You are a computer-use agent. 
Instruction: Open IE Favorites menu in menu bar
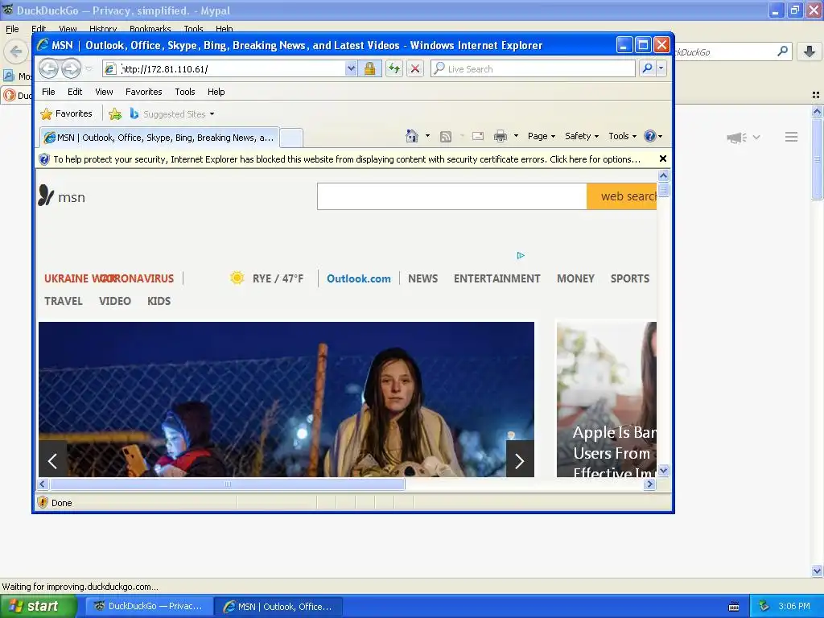(x=143, y=92)
